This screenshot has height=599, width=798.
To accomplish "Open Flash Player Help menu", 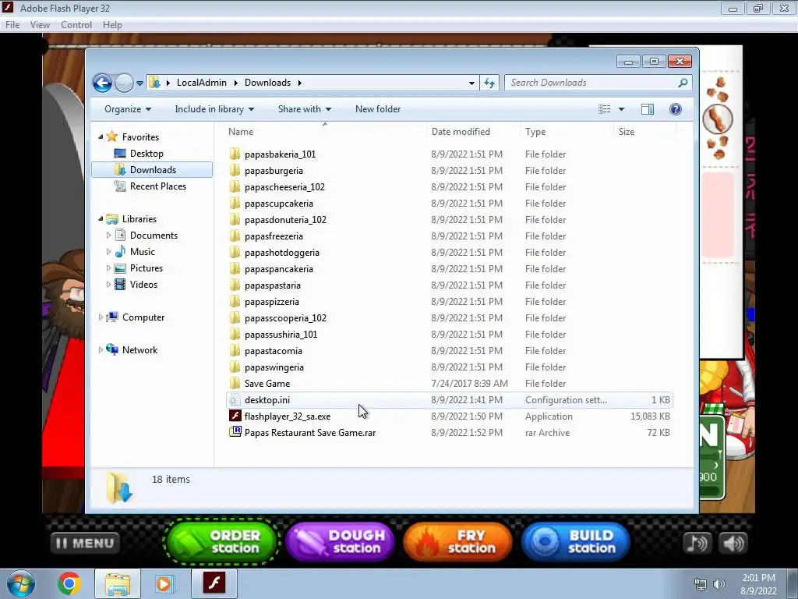I will pyautogui.click(x=112, y=25).
